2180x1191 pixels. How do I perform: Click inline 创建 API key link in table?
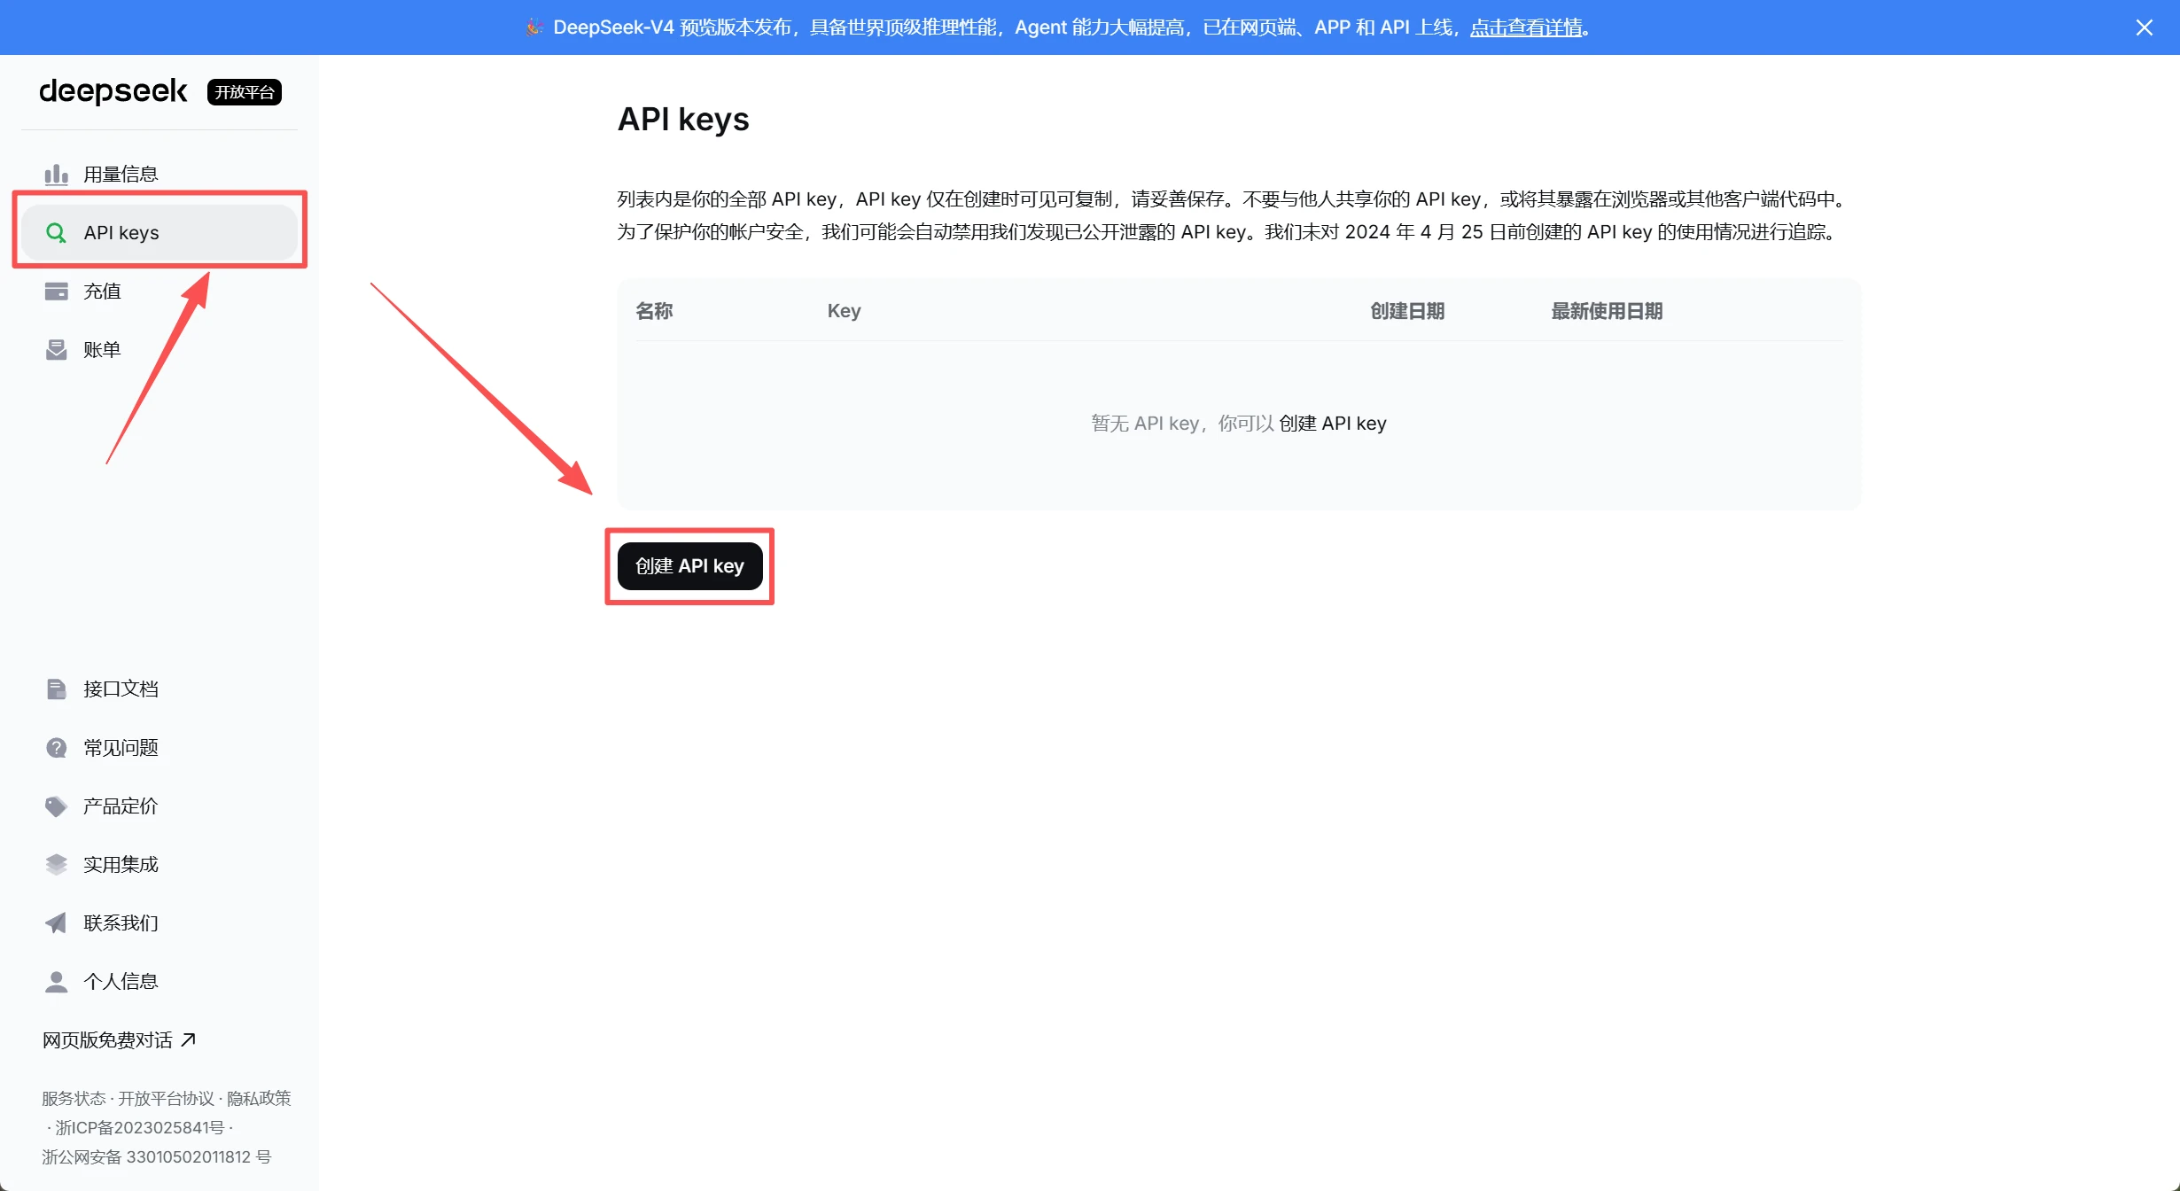coord(1332,424)
